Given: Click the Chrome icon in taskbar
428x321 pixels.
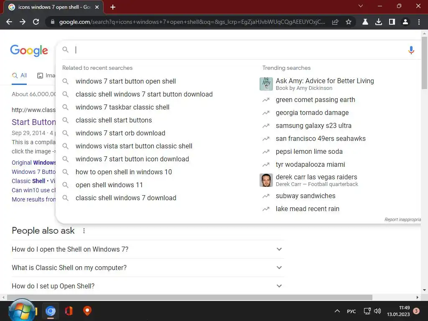Looking at the screenshot, I should tap(51, 311).
